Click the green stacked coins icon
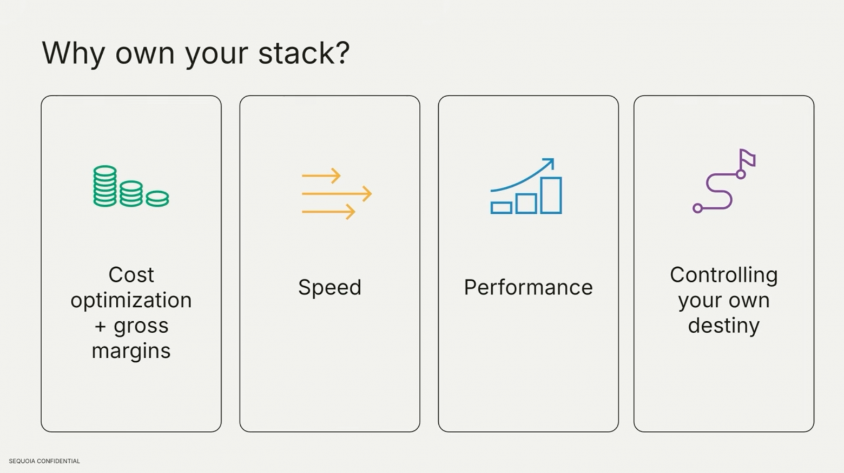 [131, 186]
